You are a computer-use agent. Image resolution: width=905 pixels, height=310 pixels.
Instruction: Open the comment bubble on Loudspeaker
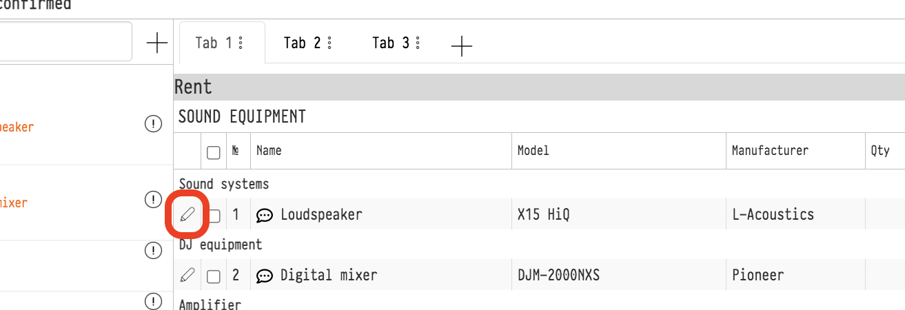tap(264, 216)
